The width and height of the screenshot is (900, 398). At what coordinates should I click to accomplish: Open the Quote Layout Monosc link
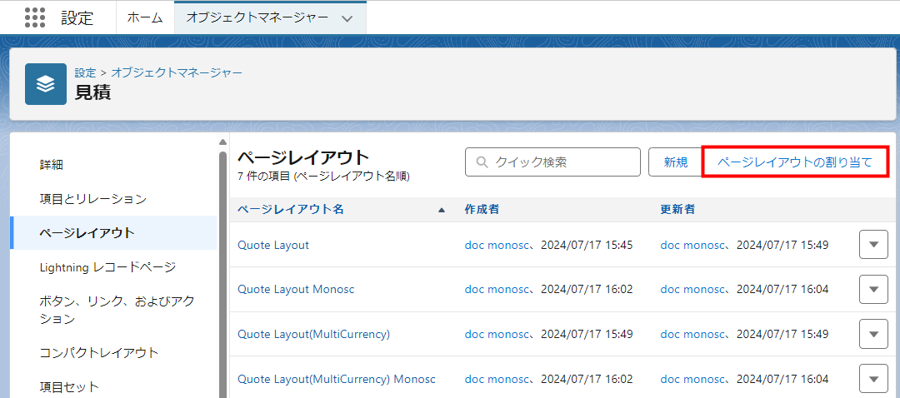tap(296, 290)
